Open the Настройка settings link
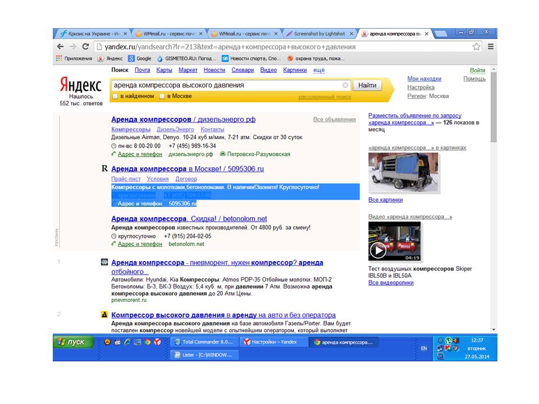 point(421,88)
